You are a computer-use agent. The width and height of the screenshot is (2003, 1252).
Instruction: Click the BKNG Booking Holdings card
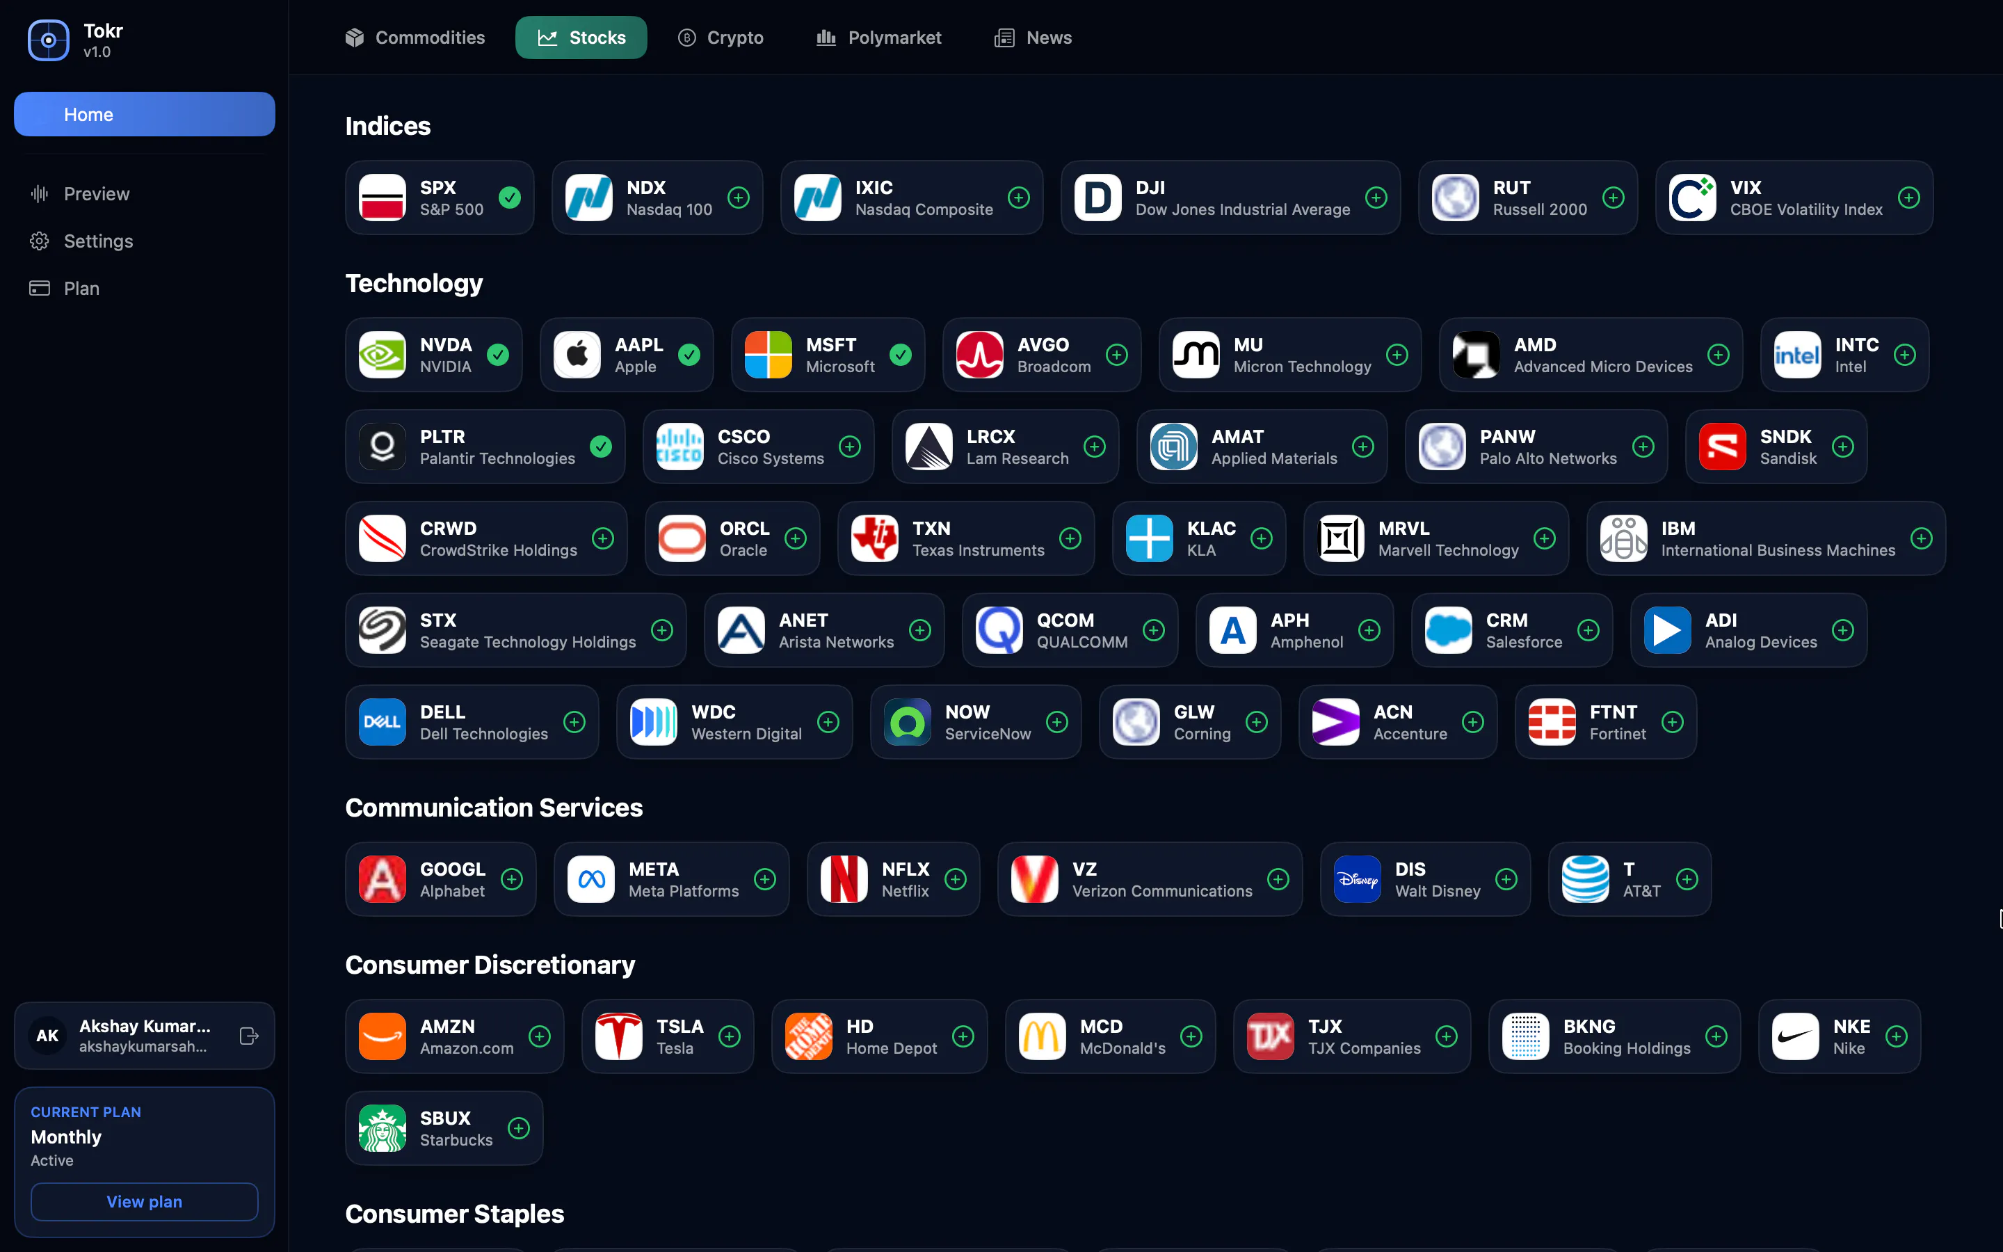click(x=1615, y=1036)
